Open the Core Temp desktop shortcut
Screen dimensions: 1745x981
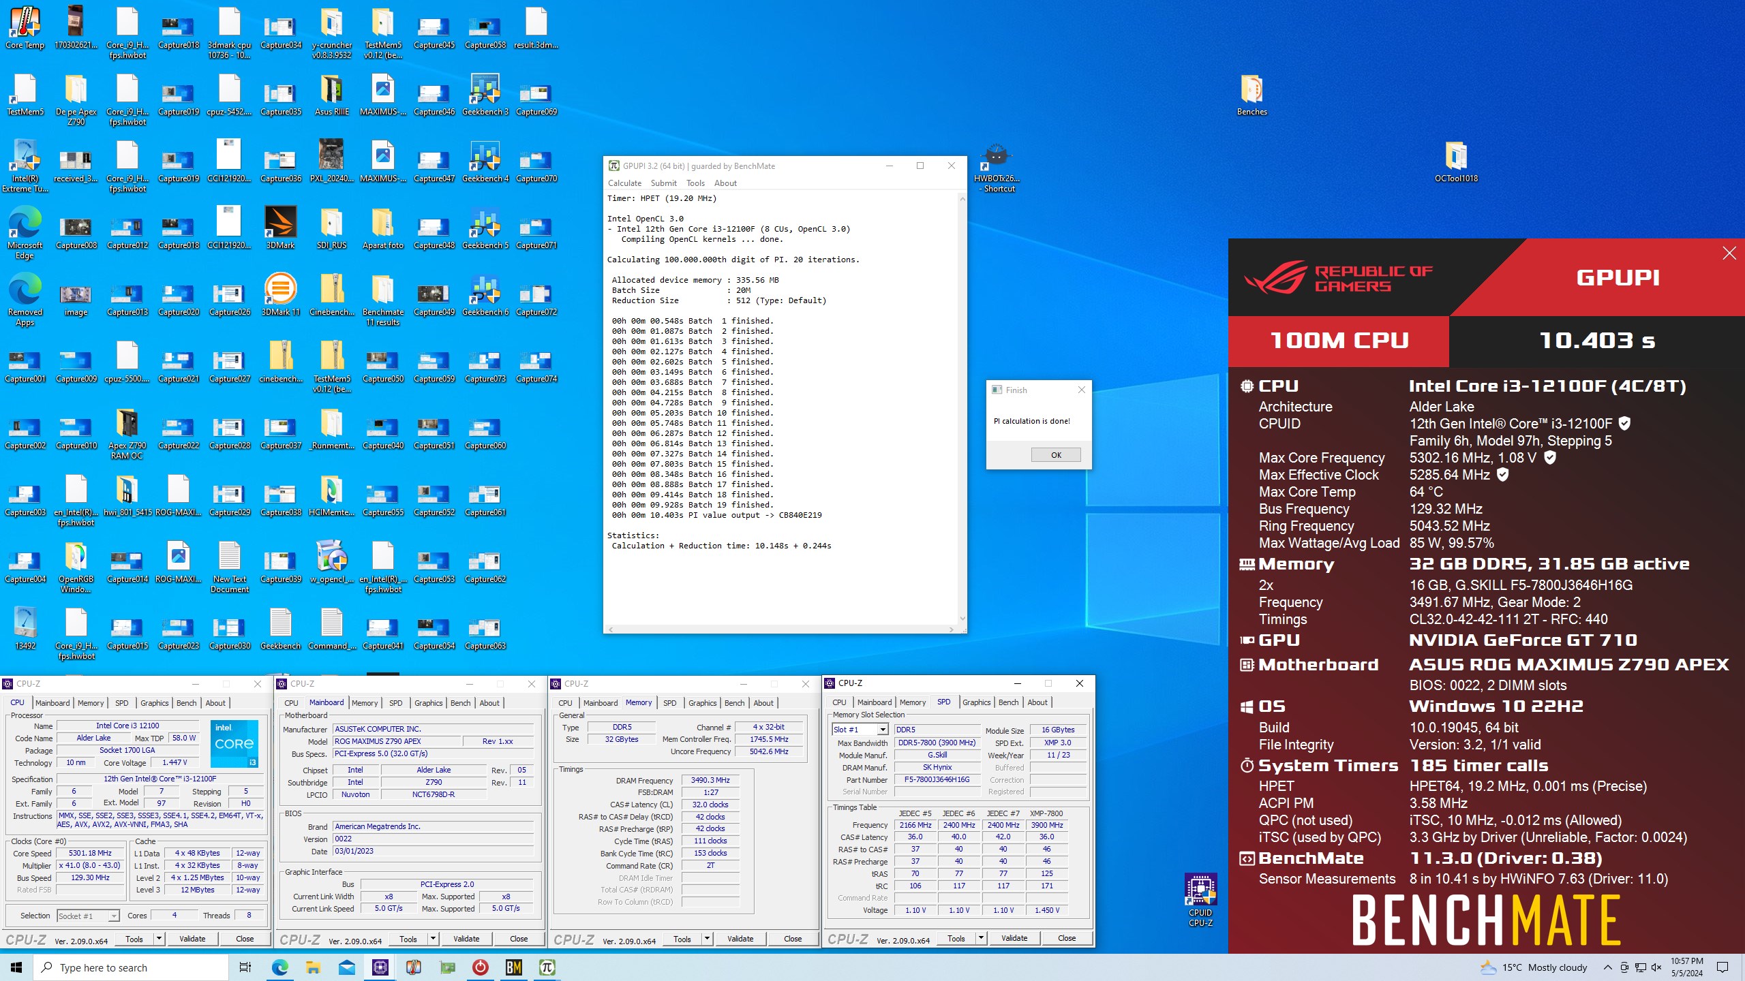25,29
